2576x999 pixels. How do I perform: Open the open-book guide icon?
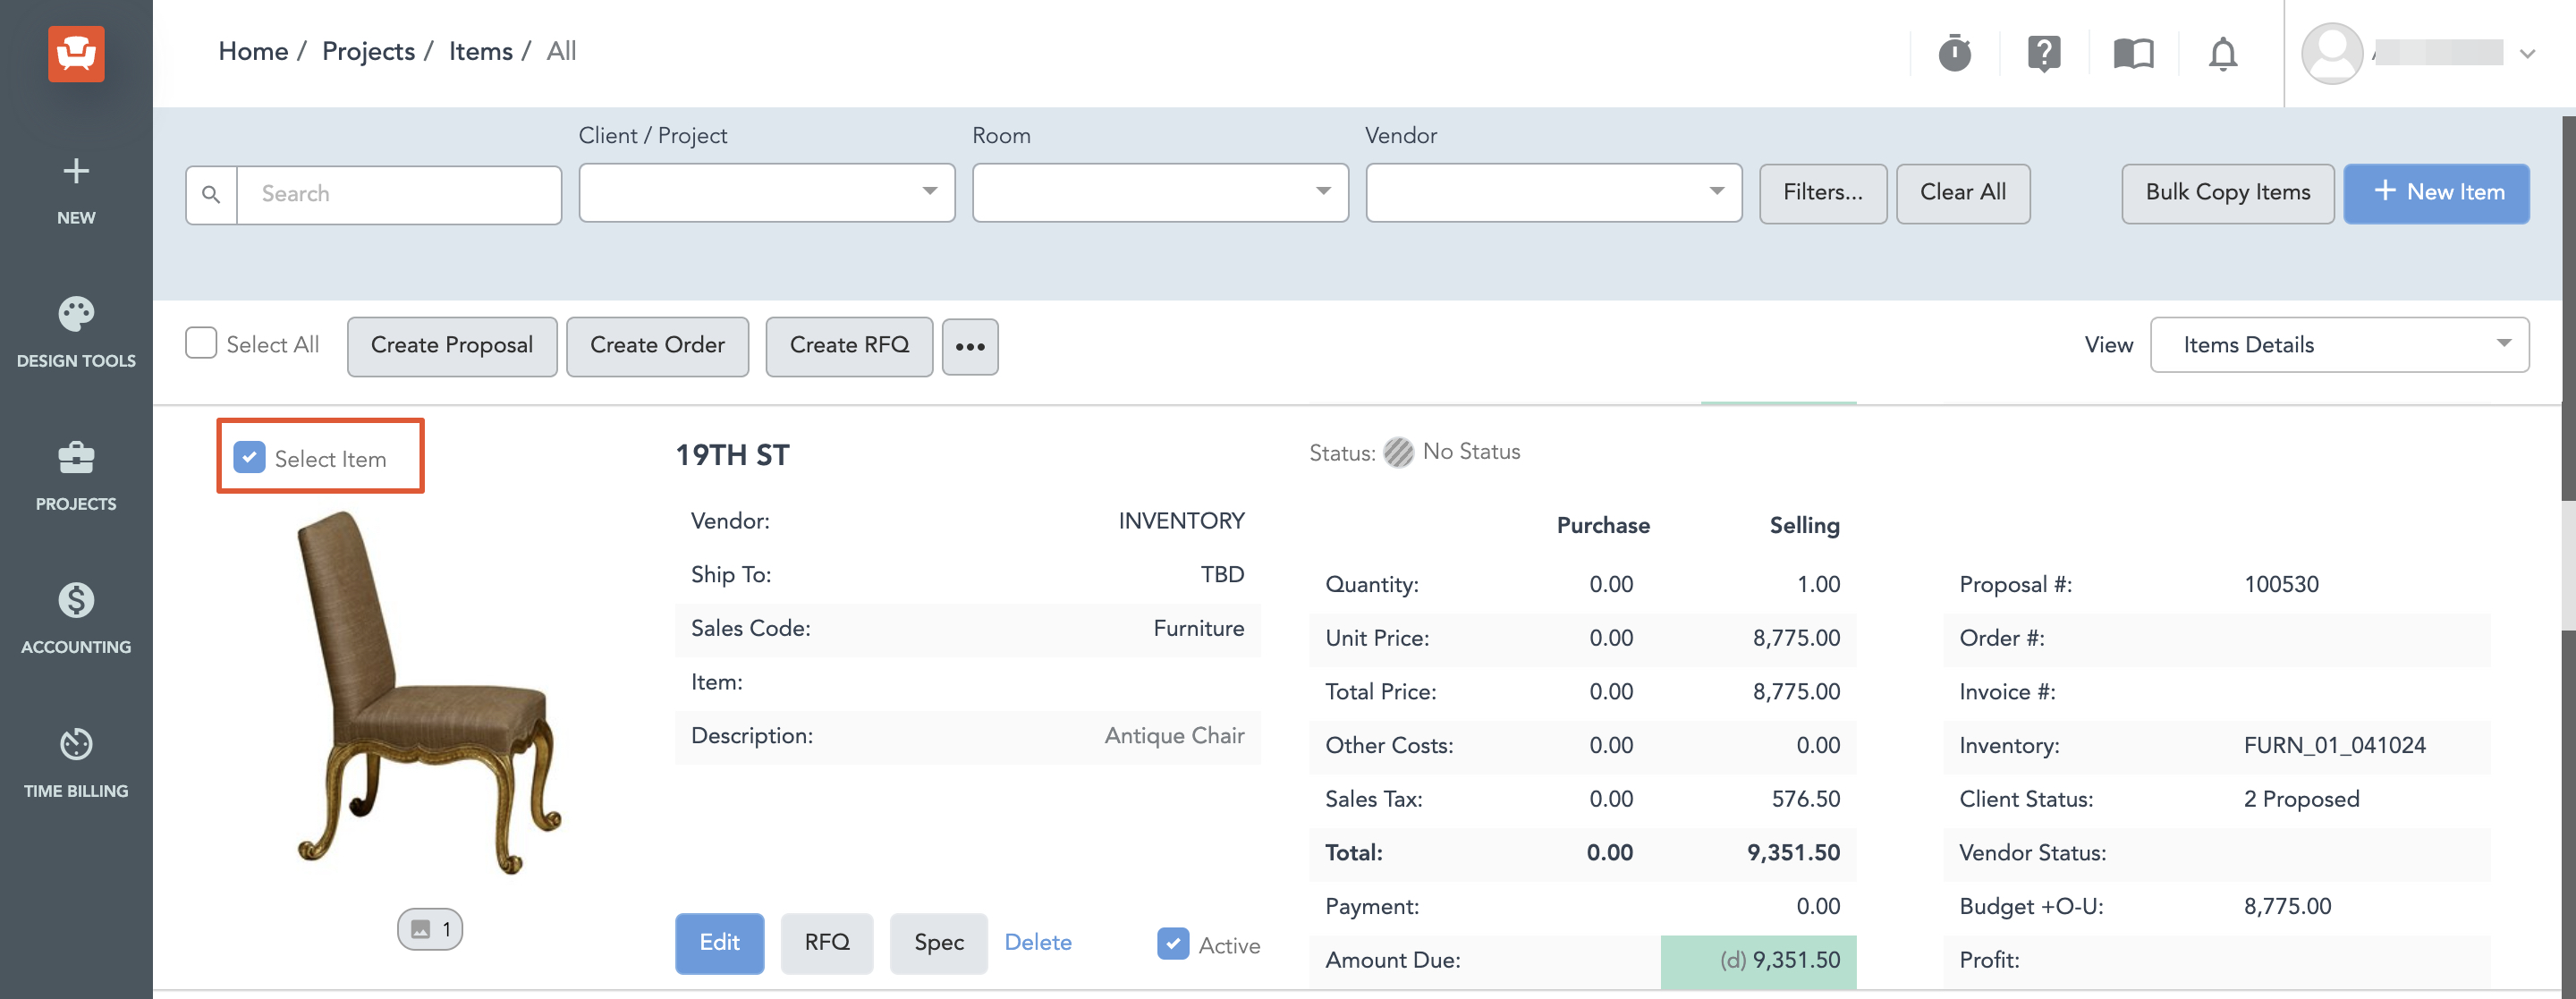2133,53
